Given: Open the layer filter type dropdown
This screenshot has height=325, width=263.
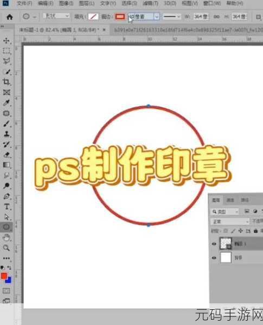Looking at the screenshot, I should (x=225, y=211).
